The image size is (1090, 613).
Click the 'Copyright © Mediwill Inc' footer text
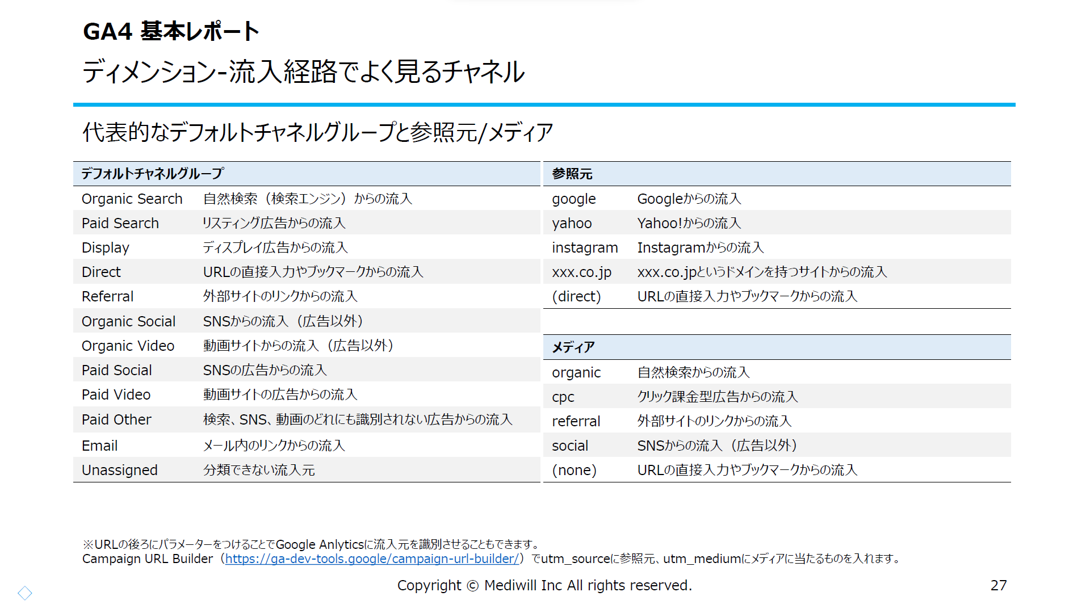pyautogui.click(x=480, y=585)
